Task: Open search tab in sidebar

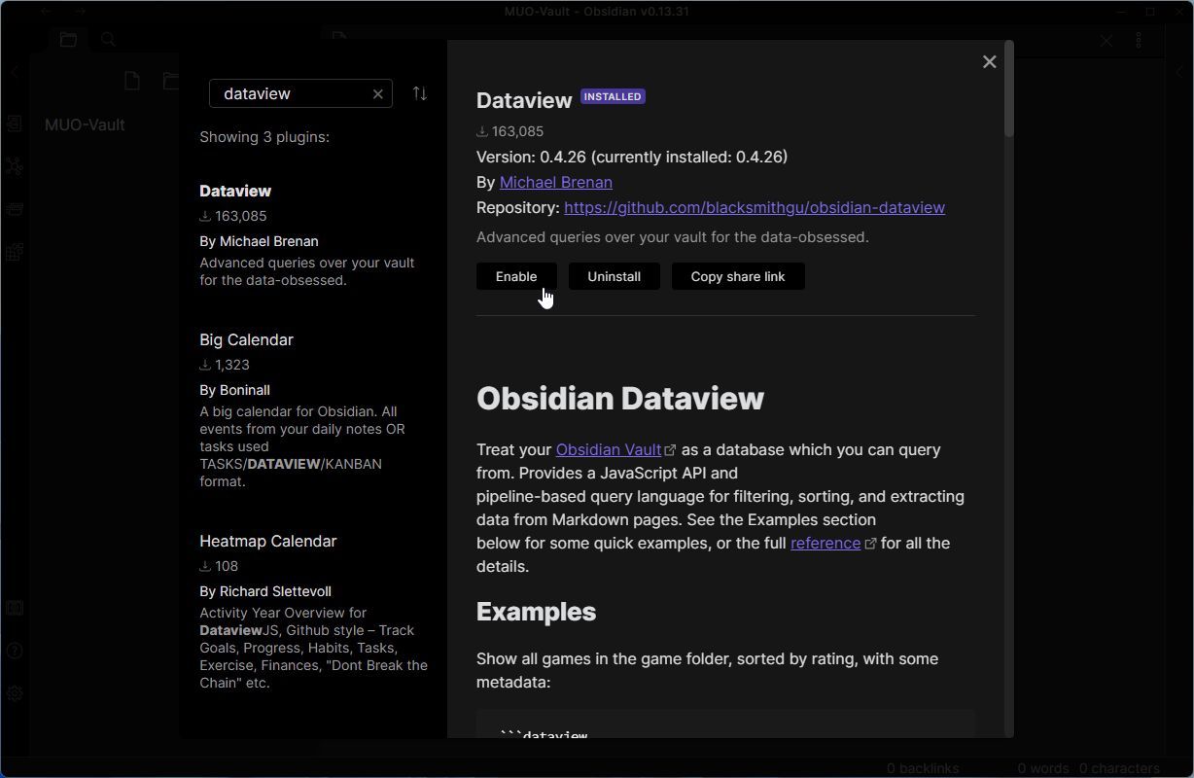Action: (x=108, y=39)
